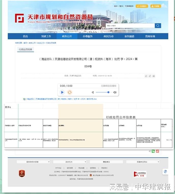Click the highlighted 违法事实 header cell
This screenshot has height=194, width=175.
pos(81,126)
